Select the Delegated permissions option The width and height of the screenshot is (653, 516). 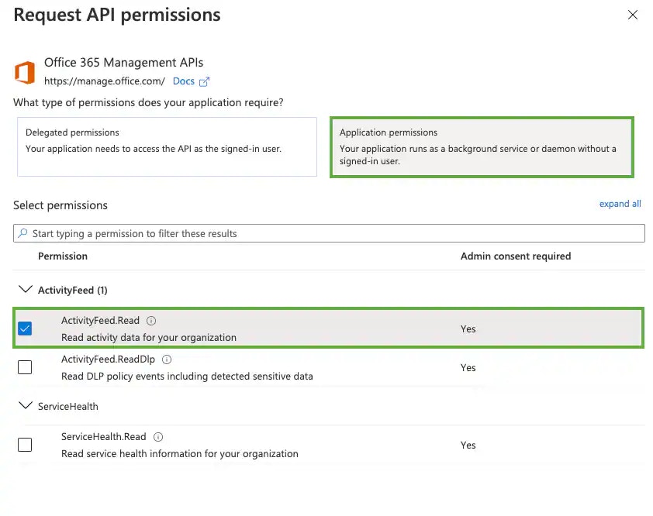pyautogui.click(x=167, y=146)
